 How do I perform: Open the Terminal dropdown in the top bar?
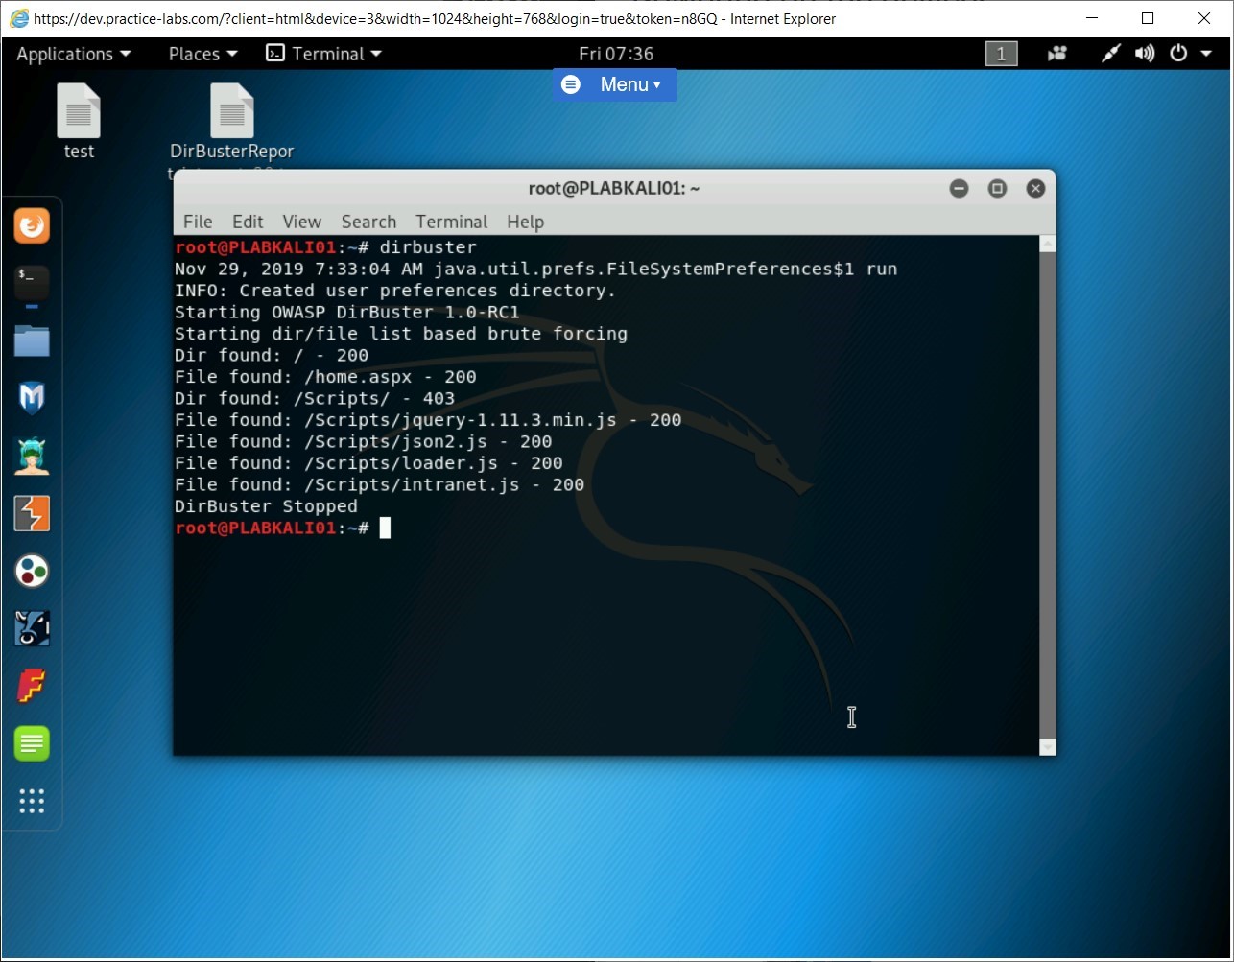tap(323, 54)
